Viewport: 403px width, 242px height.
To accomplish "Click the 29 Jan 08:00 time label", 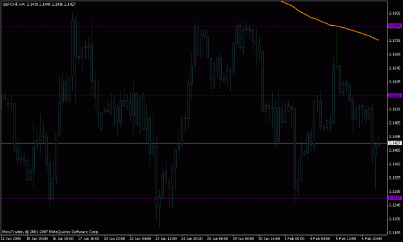I will [243, 239].
